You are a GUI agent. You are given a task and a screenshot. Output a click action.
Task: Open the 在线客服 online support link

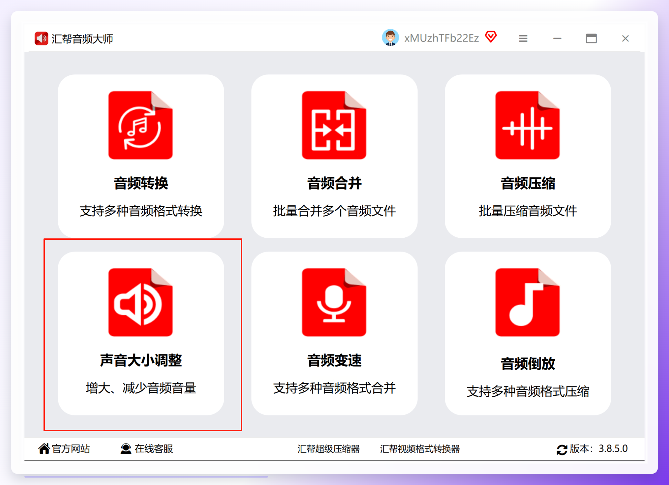click(x=154, y=448)
